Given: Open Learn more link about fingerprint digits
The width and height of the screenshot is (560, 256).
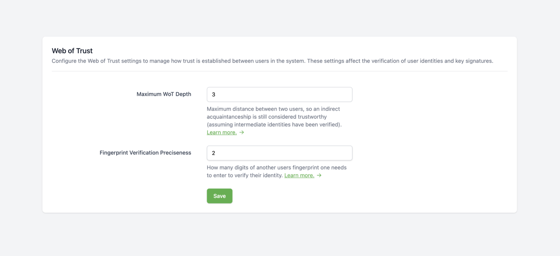Looking at the screenshot, I should (x=299, y=175).
